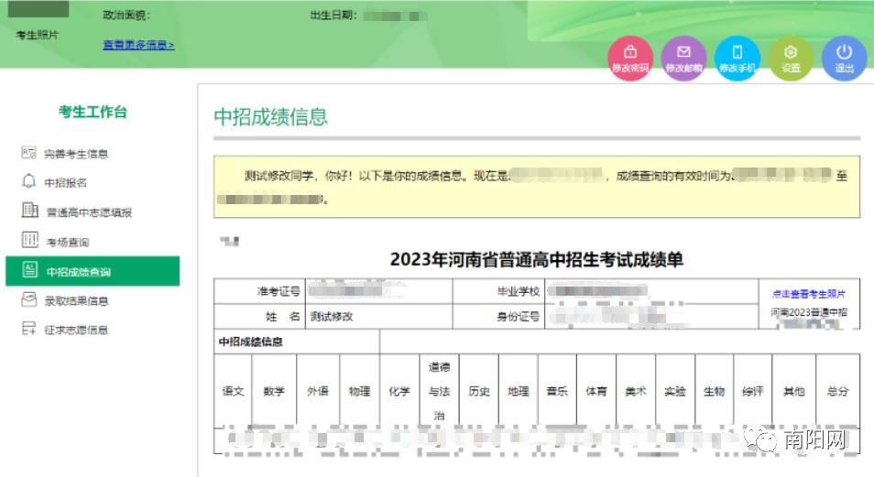Click the 物理 column header

359,391
